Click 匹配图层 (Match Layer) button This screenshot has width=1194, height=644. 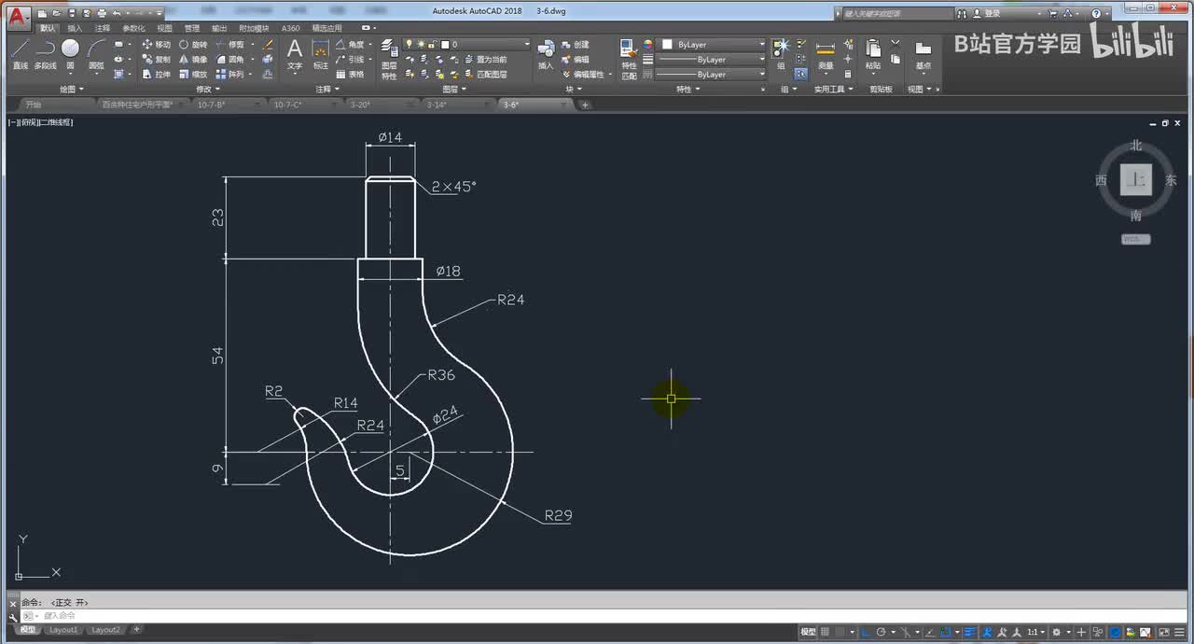[x=484, y=74]
